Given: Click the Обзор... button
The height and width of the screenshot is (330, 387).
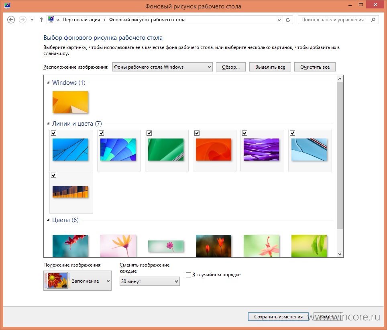Looking at the screenshot, I should click(x=231, y=67).
